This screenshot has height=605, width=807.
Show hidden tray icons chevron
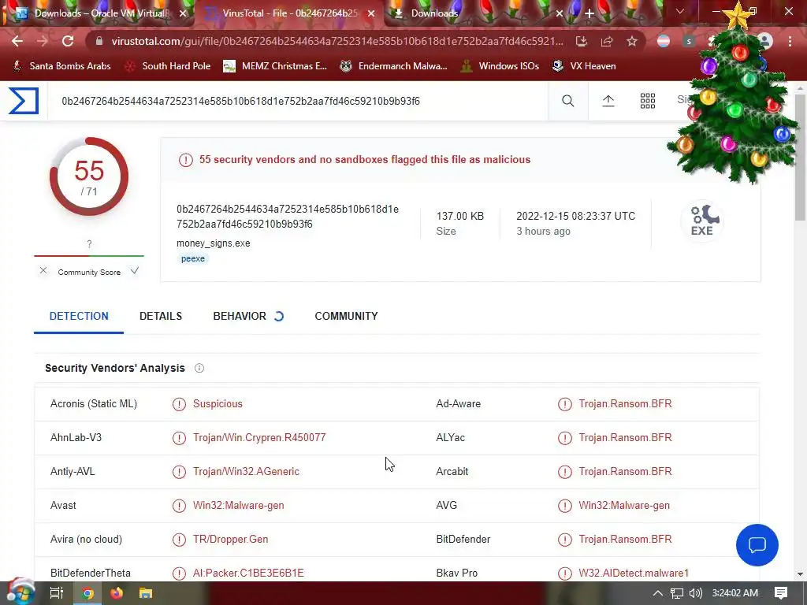tap(658, 593)
